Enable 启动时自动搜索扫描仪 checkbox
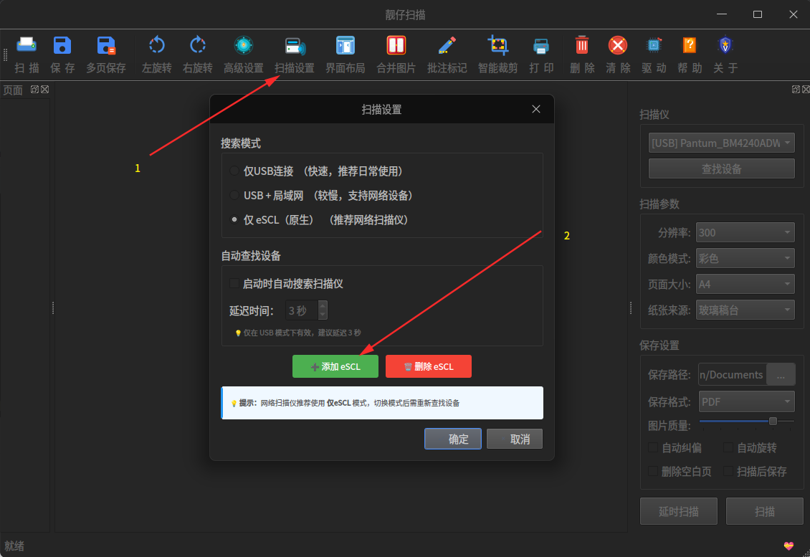The height and width of the screenshot is (557, 810). [x=234, y=283]
